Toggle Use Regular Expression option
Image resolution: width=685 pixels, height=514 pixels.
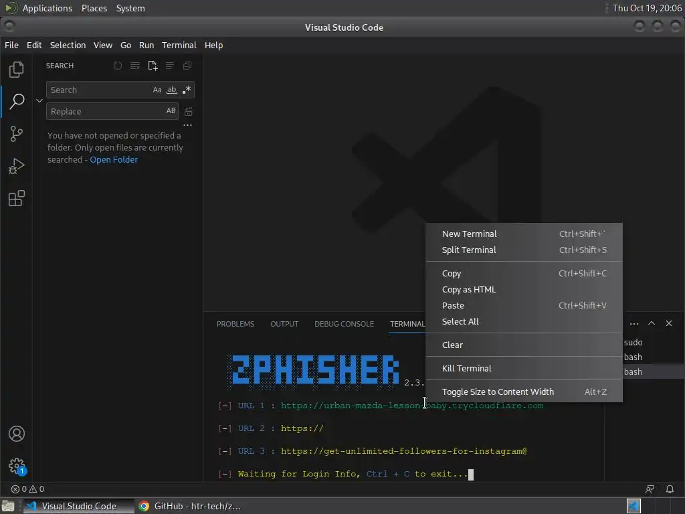(187, 90)
